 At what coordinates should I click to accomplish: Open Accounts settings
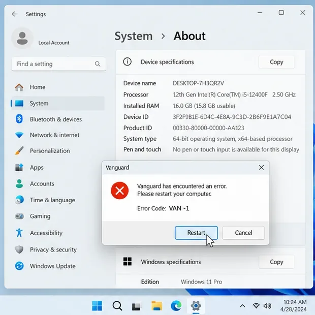(x=58, y=183)
